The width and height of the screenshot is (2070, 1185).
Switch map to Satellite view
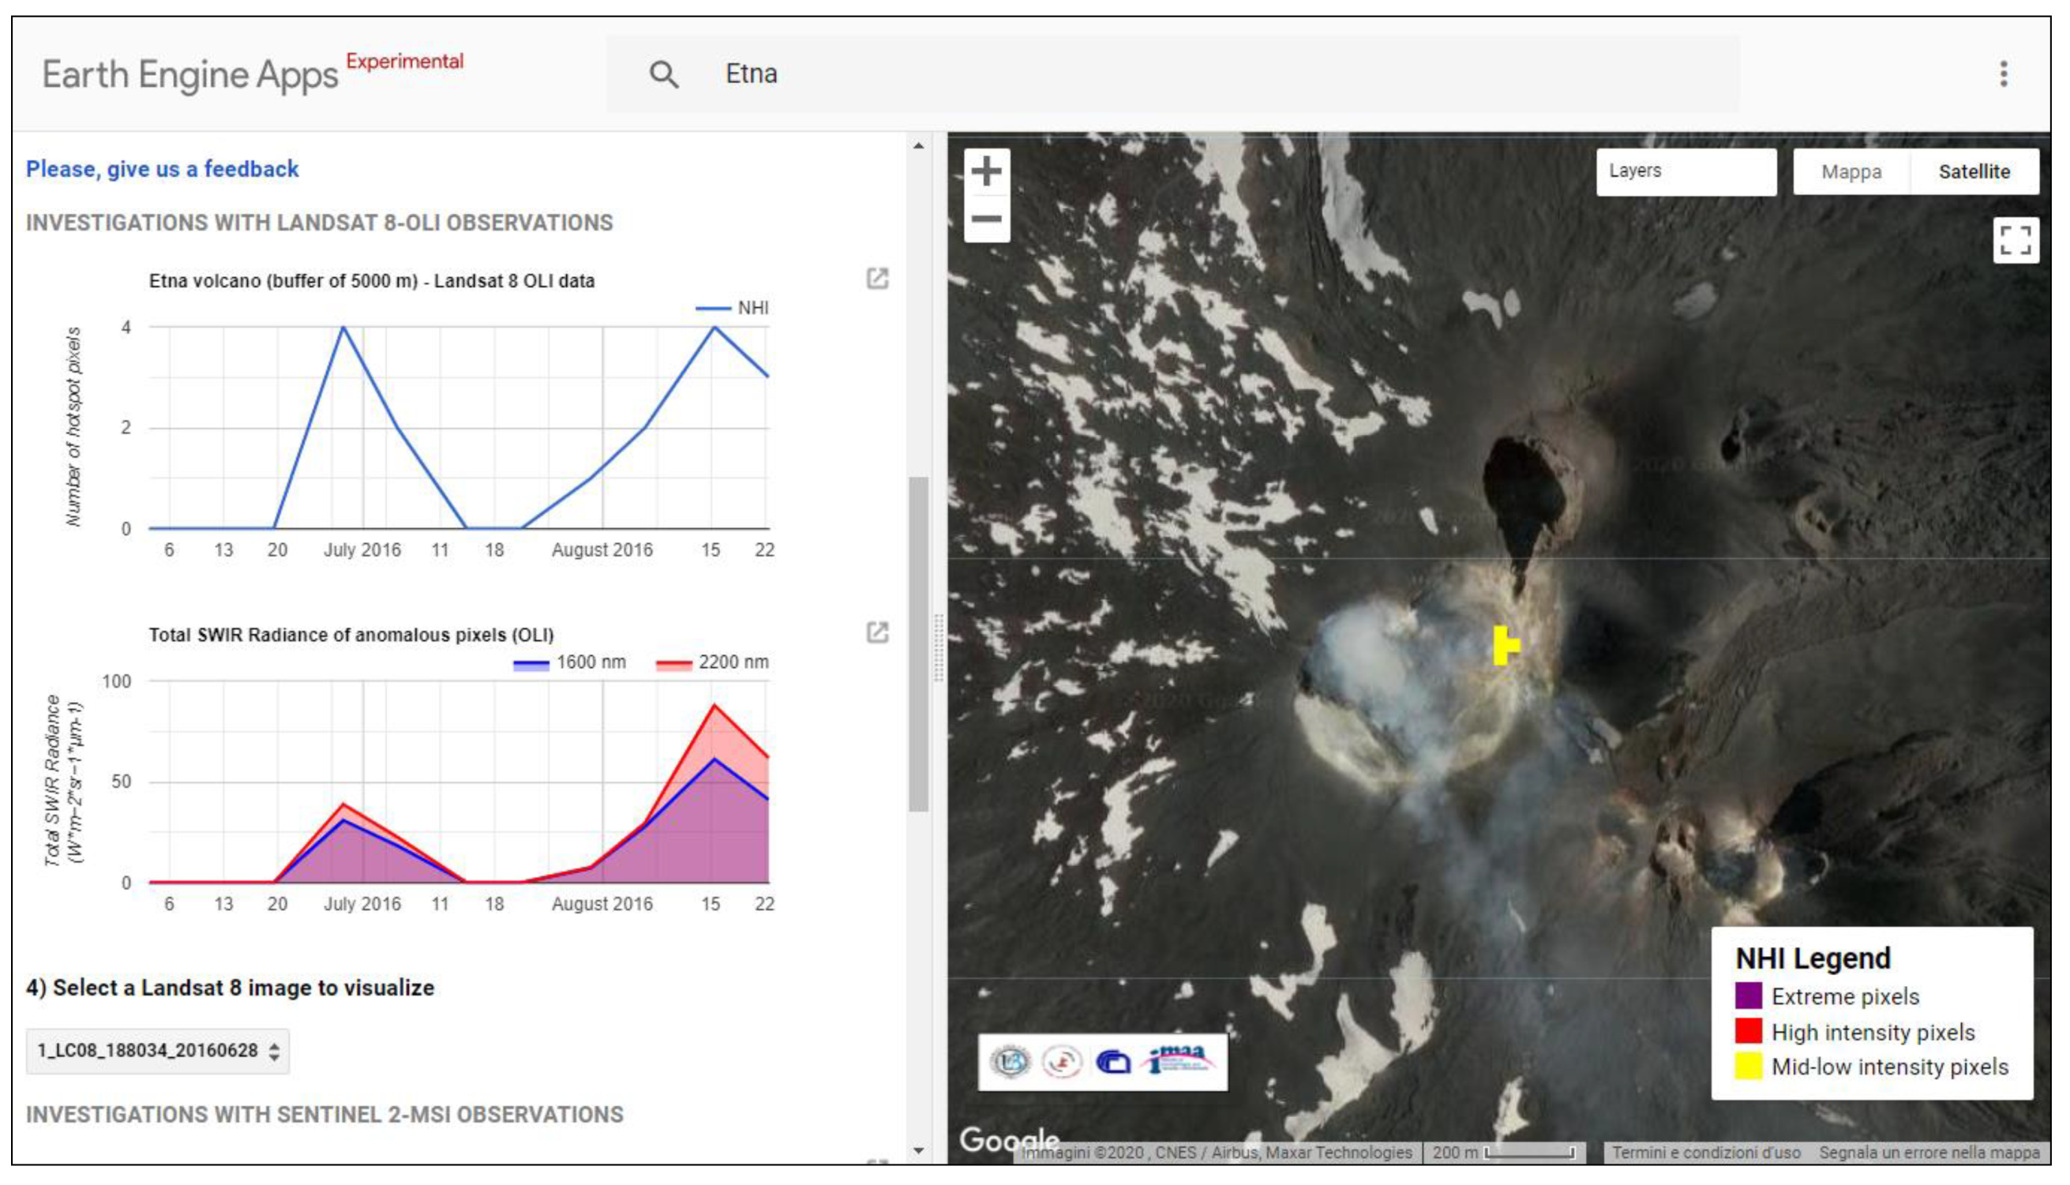1973,172
